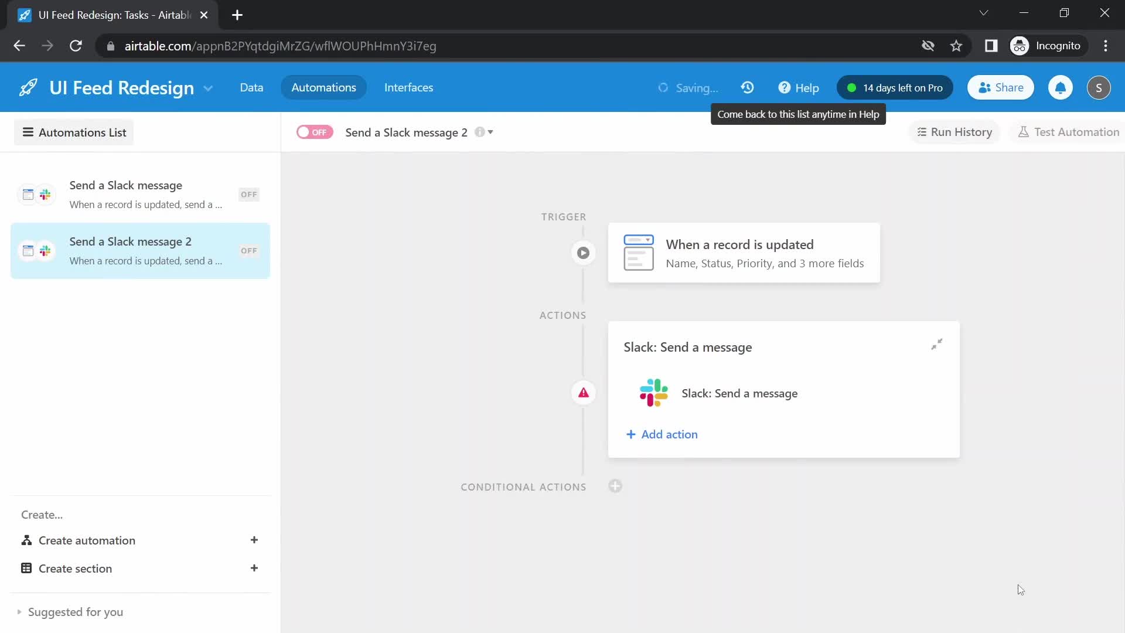Collapse the Slack action card

(x=937, y=345)
